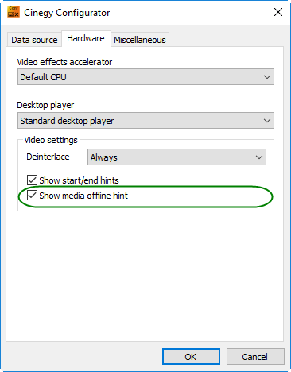291x372 pixels.
Task: Open the Miscellaneous tab
Action: click(140, 40)
